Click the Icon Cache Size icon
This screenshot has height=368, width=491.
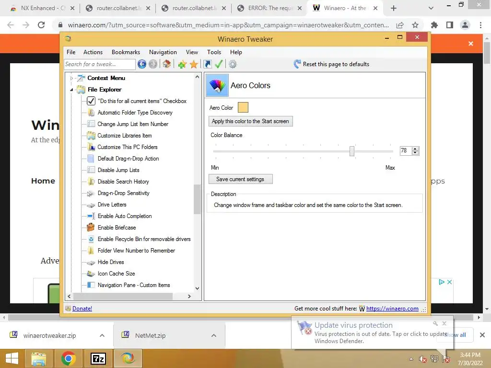click(x=91, y=274)
